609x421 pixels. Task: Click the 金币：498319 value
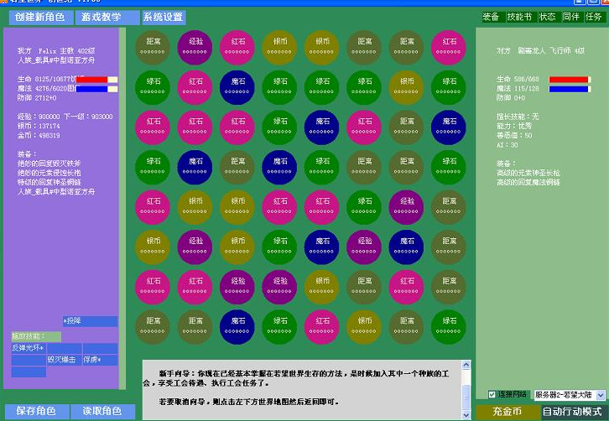tap(39, 136)
